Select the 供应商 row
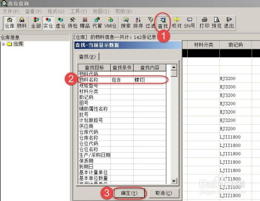Screen dimensions: 260x201 click(x=122, y=126)
